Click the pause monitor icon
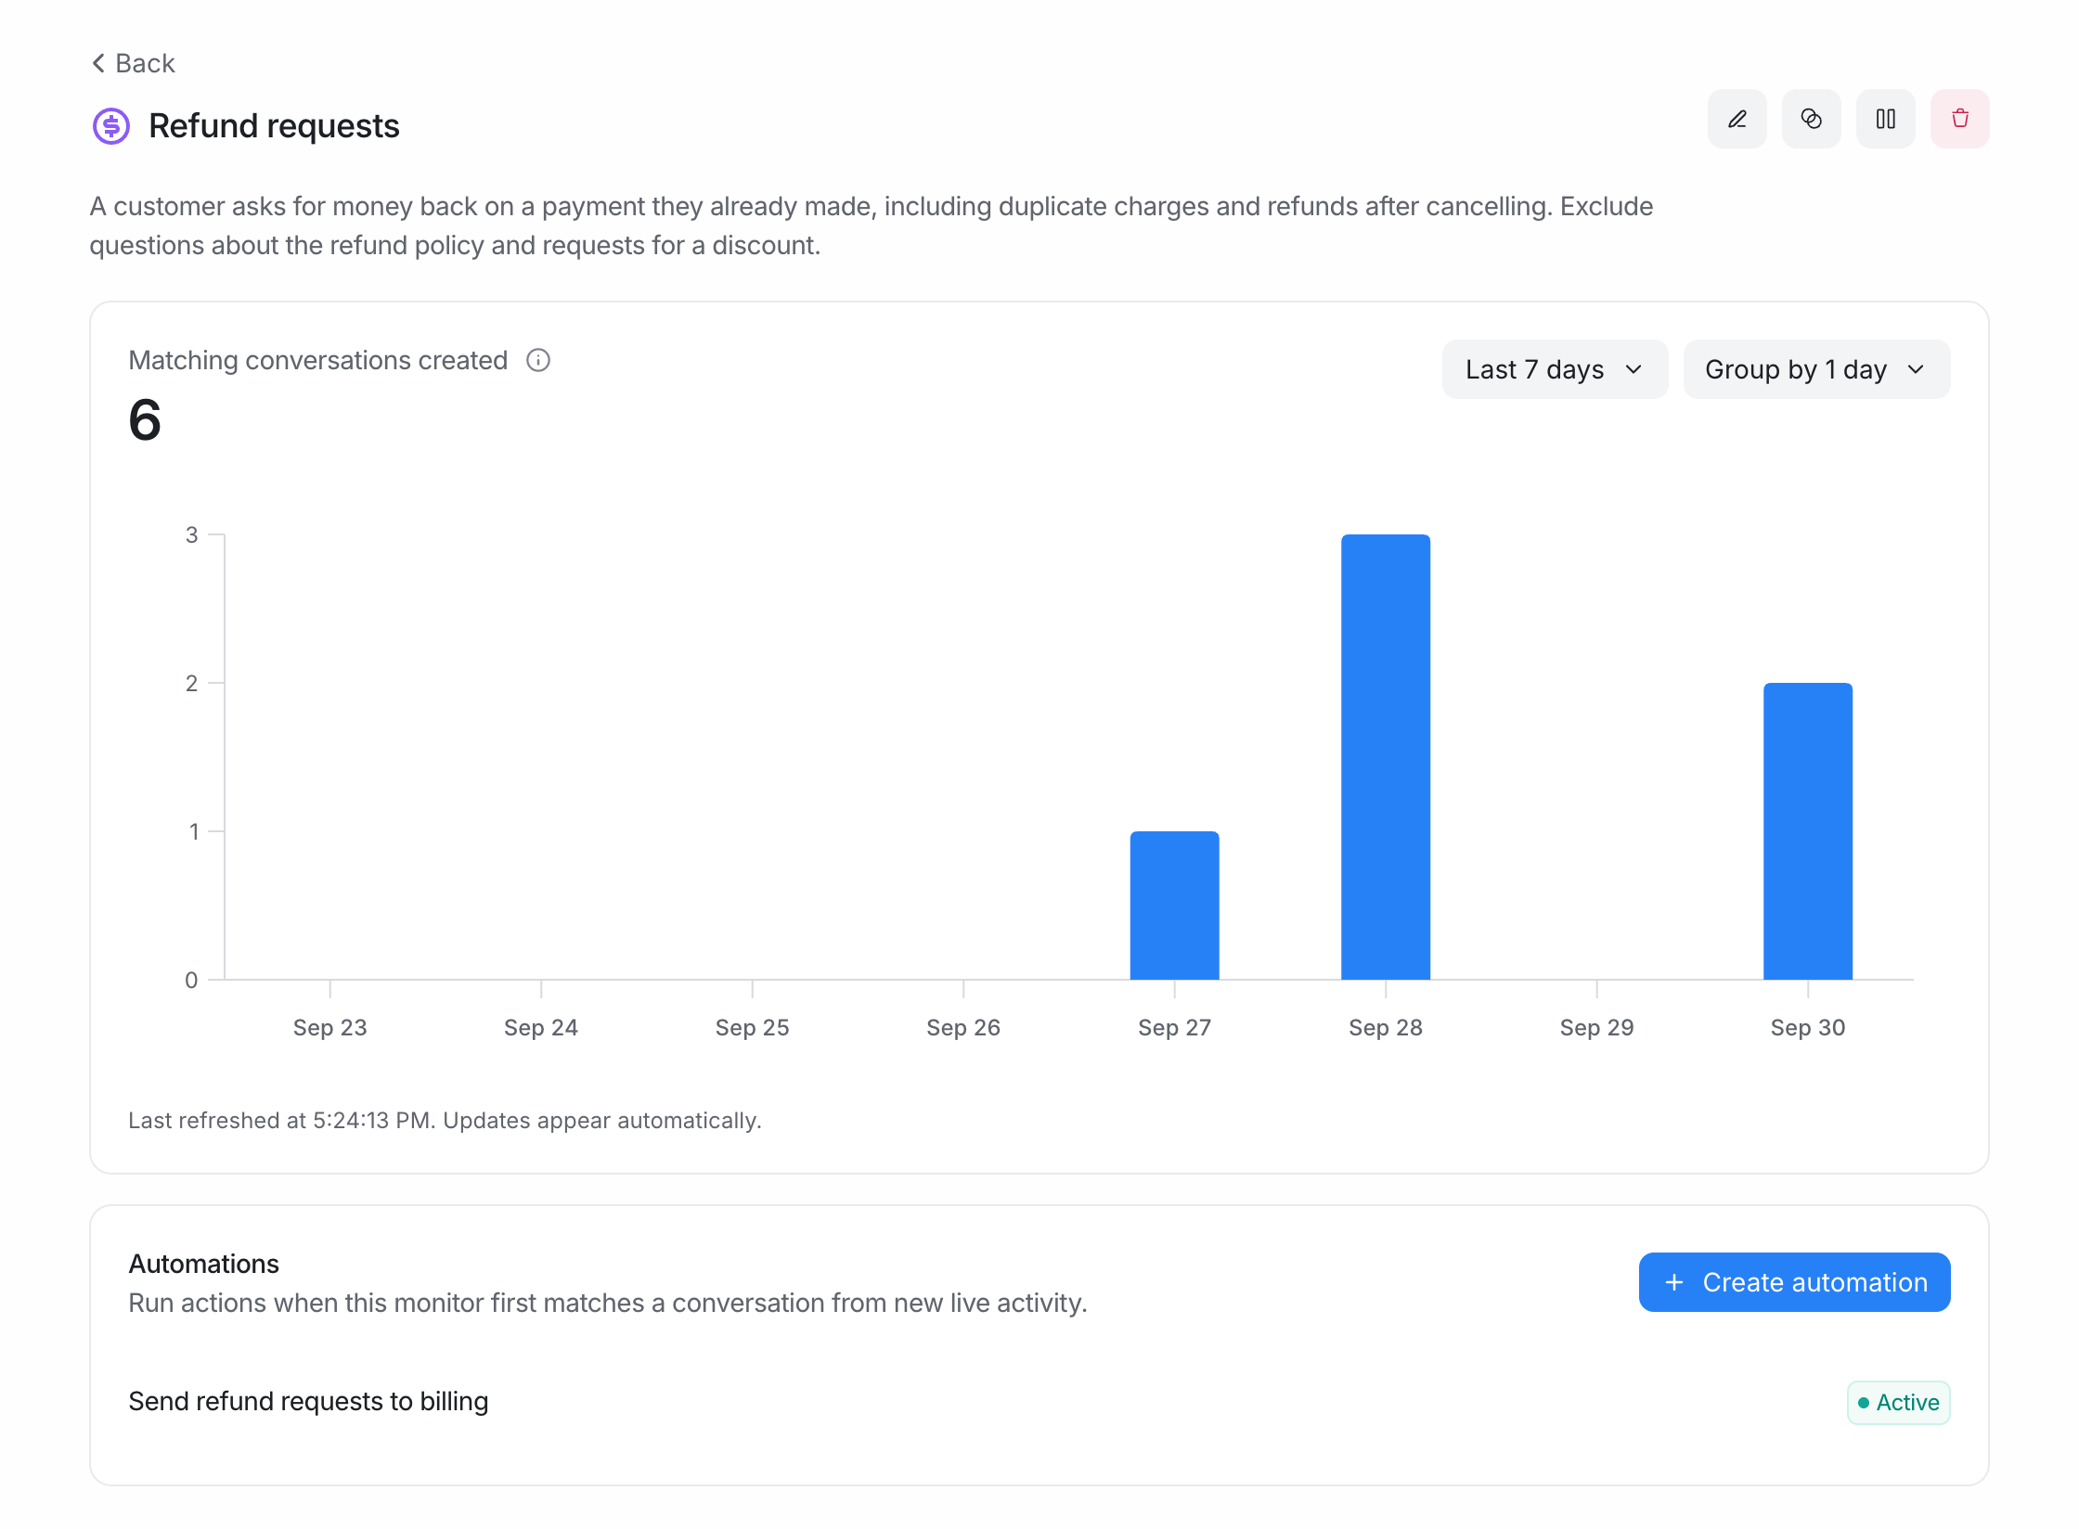 click(1885, 119)
